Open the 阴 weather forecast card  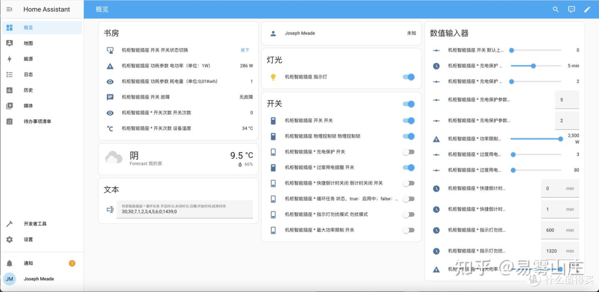178,159
